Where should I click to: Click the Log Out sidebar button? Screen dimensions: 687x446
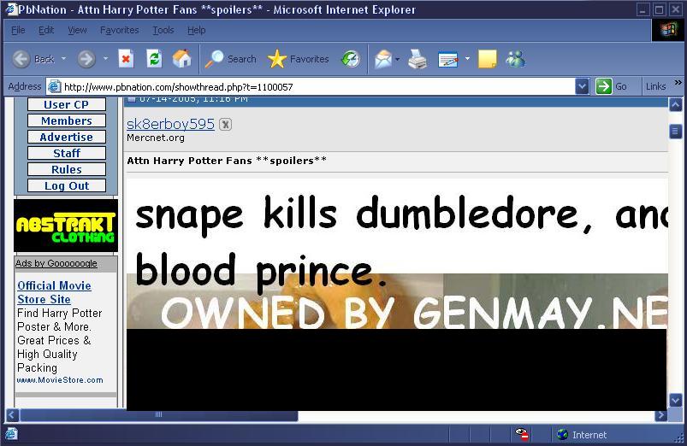pyautogui.click(x=67, y=185)
